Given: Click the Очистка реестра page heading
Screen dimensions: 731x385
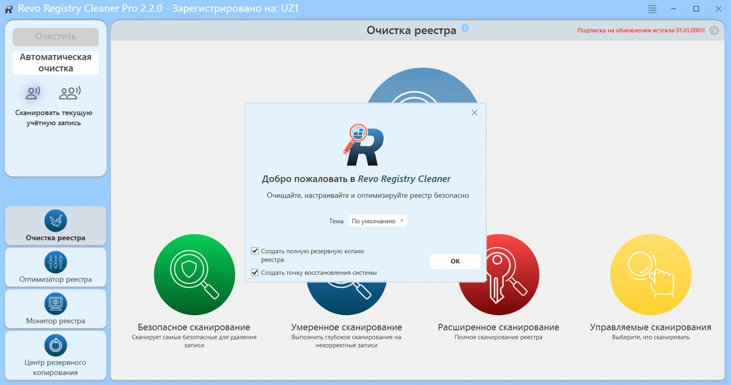Looking at the screenshot, I should click(411, 30).
